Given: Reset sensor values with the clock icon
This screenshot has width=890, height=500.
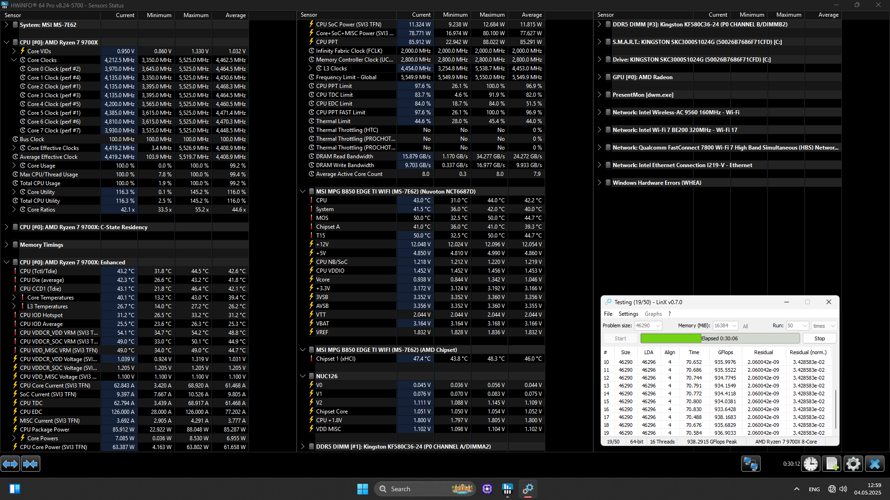Looking at the screenshot, I should (x=811, y=463).
